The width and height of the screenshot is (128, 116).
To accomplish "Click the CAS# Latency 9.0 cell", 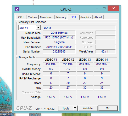I will tap(102, 69).
